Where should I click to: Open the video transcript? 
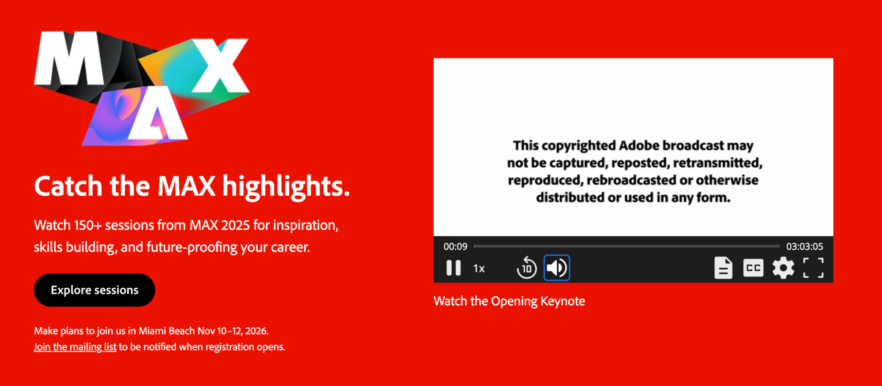pyautogui.click(x=723, y=268)
